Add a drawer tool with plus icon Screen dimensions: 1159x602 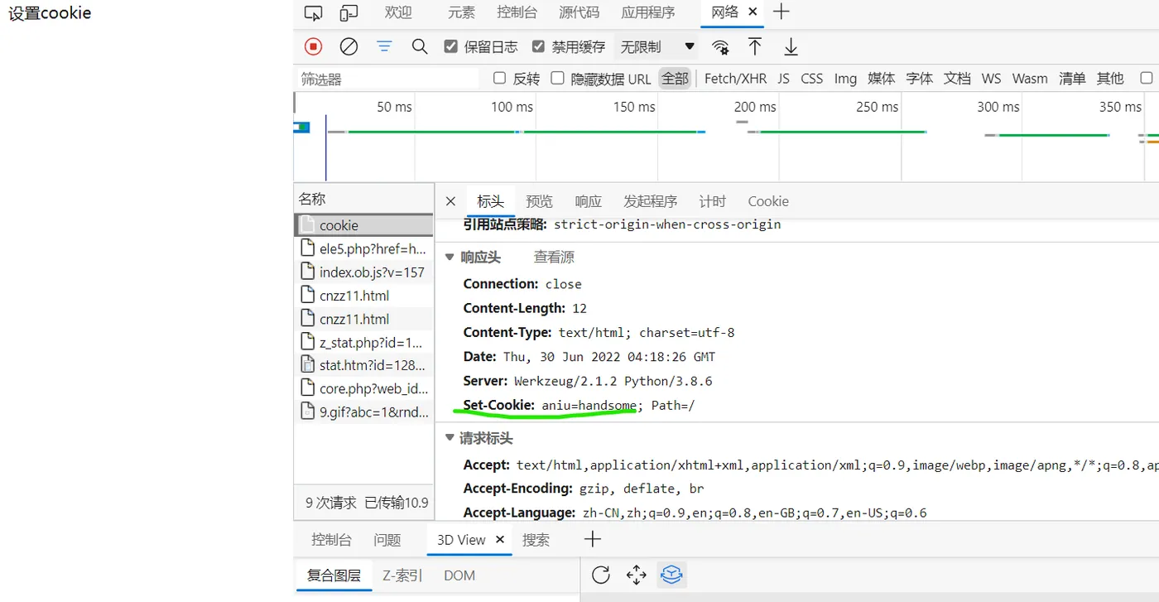(x=593, y=539)
